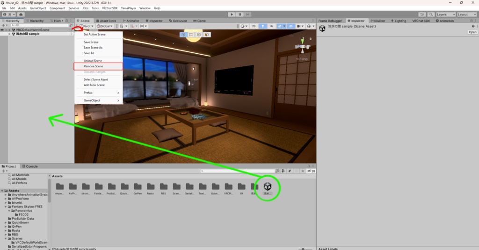The width and height of the screenshot is (479, 250).
Task: Switch to the Lighting tab
Action: (399, 21)
